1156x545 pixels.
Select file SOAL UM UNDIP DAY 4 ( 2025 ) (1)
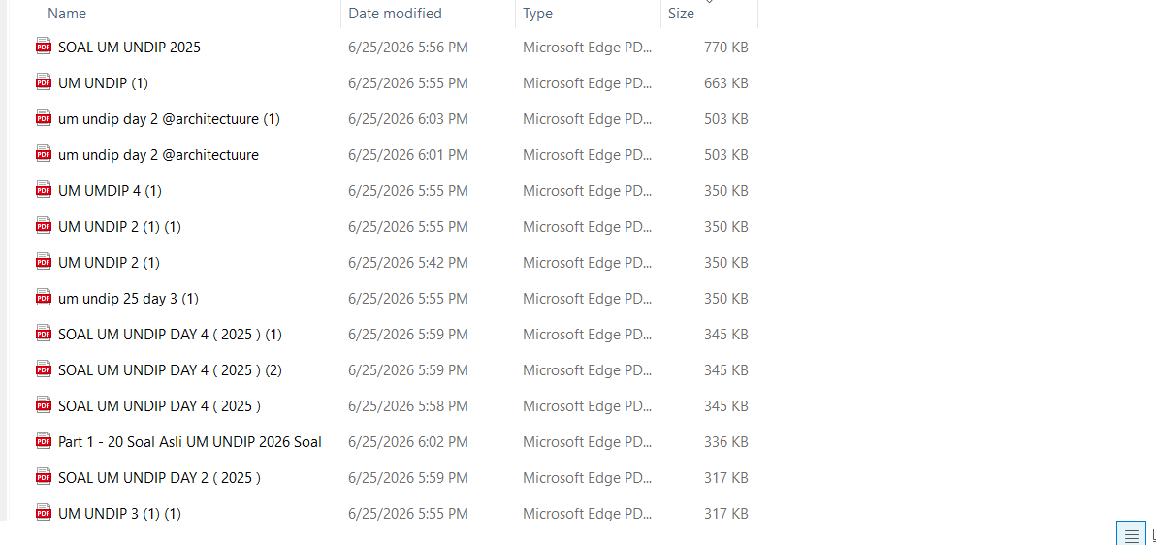pos(171,335)
